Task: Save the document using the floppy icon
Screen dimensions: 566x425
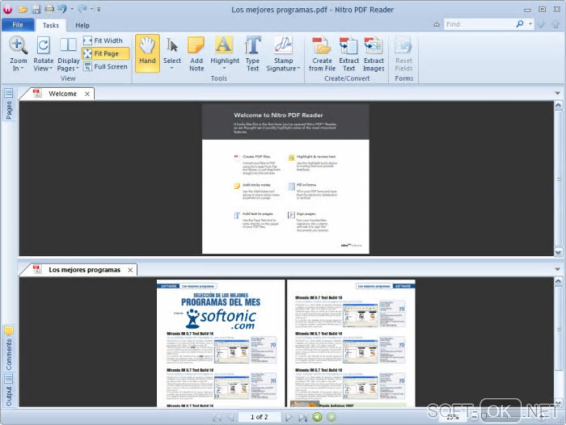Action: (x=36, y=9)
